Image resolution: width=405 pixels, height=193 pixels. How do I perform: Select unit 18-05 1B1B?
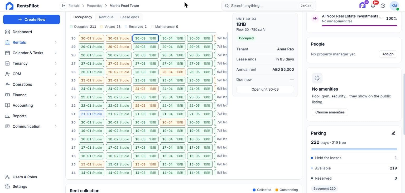(200, 139)
